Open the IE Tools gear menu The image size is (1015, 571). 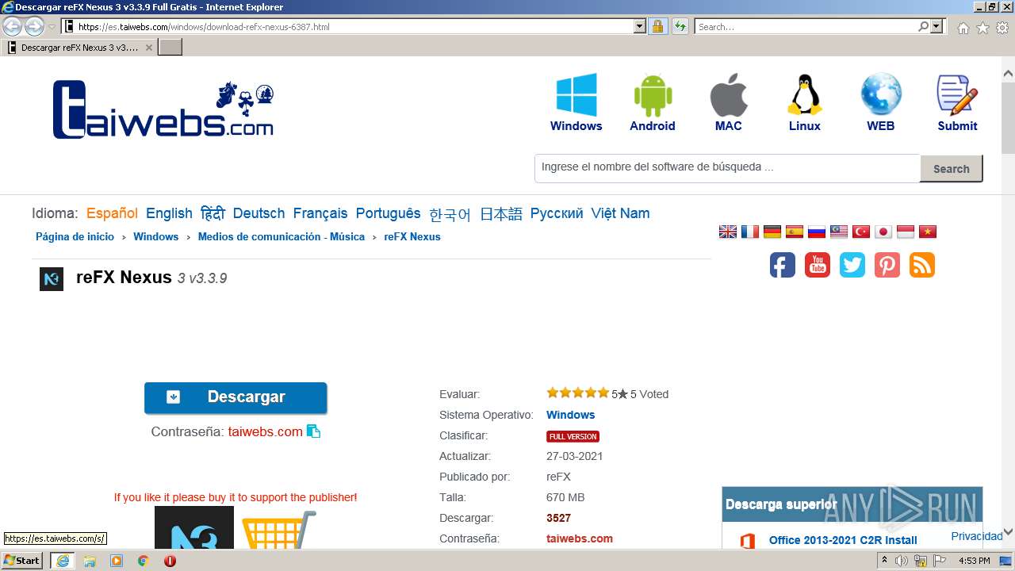click(1002, 28)
